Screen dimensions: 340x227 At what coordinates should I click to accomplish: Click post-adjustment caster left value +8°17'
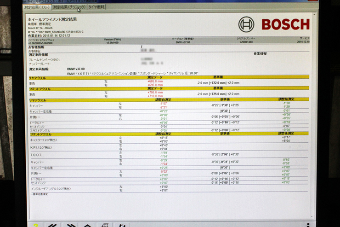coord(286,137)
